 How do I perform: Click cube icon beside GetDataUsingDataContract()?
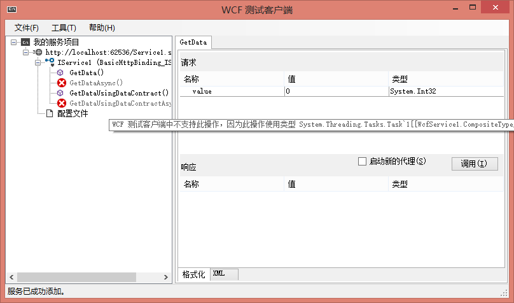click(x=60, y=93)
